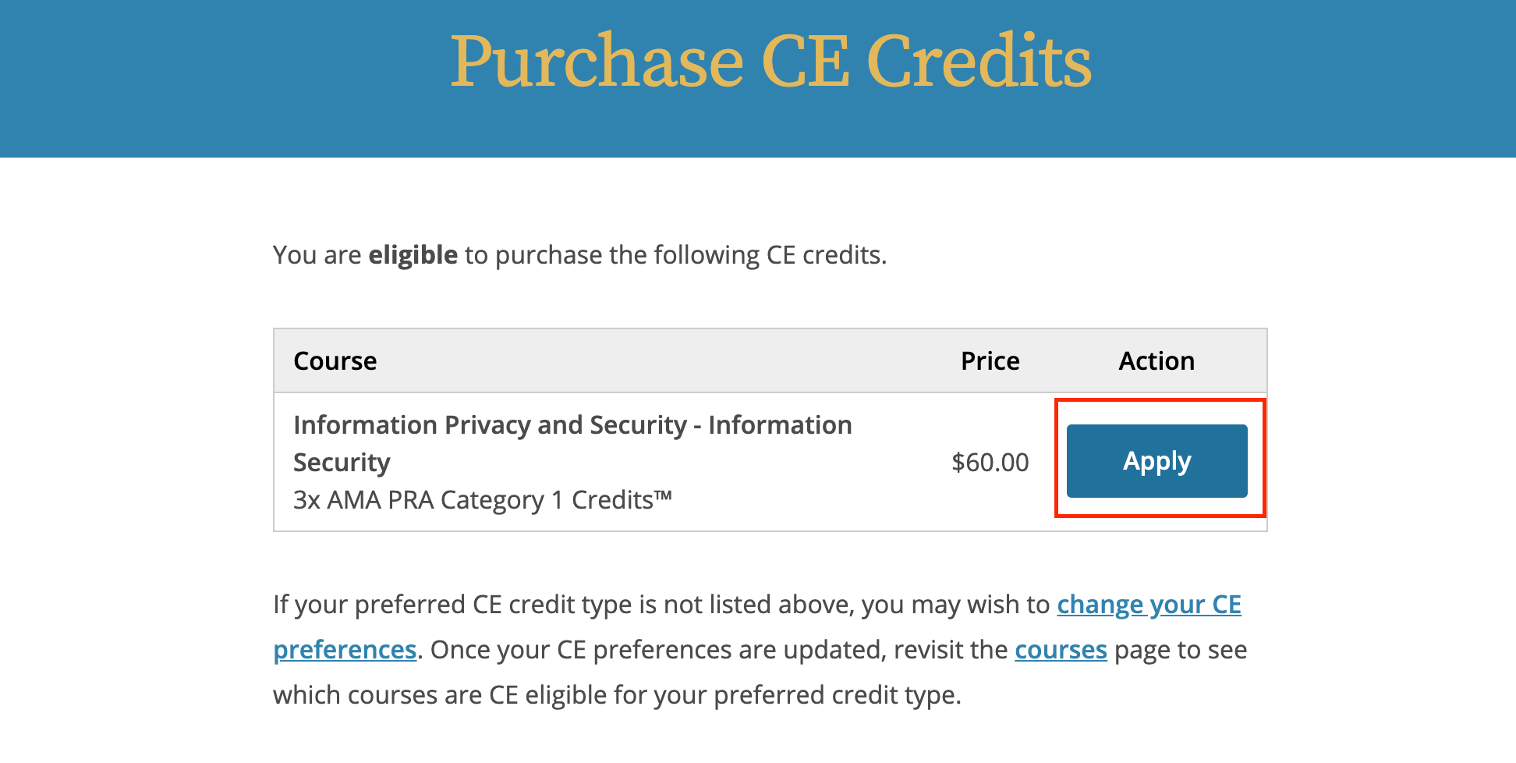This screenshot has height=763, width=1516.
Task: Select the 'Price' column header
Action: [x=990, y=361]
